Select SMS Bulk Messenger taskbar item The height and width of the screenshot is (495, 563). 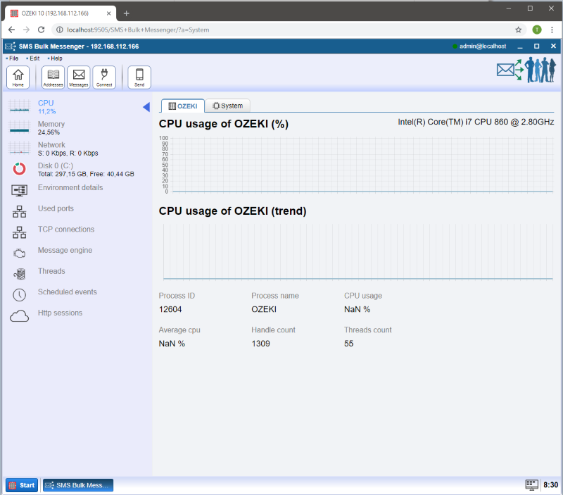coord(78,485)
